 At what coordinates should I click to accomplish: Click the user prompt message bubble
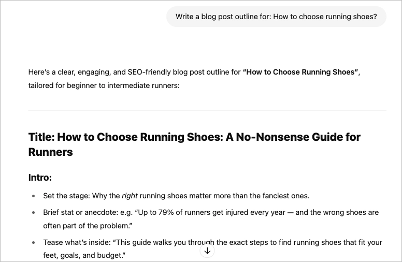click(x=276, y=17)
